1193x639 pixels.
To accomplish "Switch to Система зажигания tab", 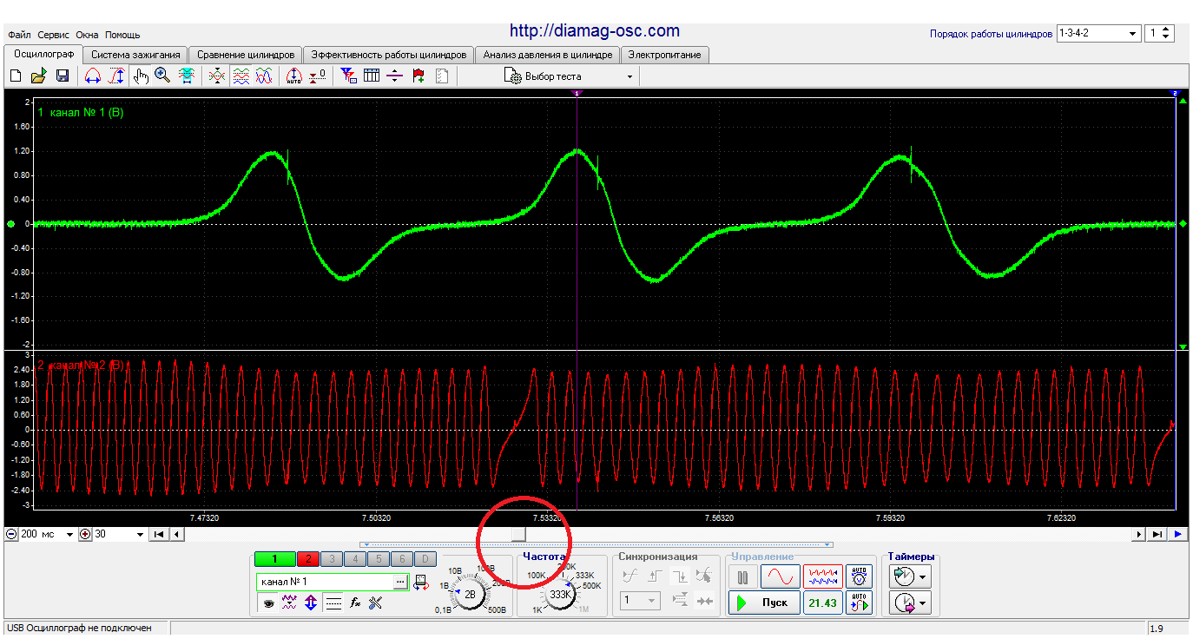I will pyautogui.click(x=135, y=54).
